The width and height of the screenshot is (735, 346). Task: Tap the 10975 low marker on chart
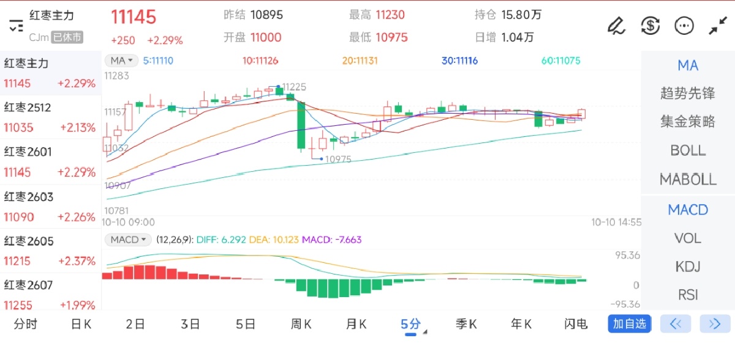[338, 159]
